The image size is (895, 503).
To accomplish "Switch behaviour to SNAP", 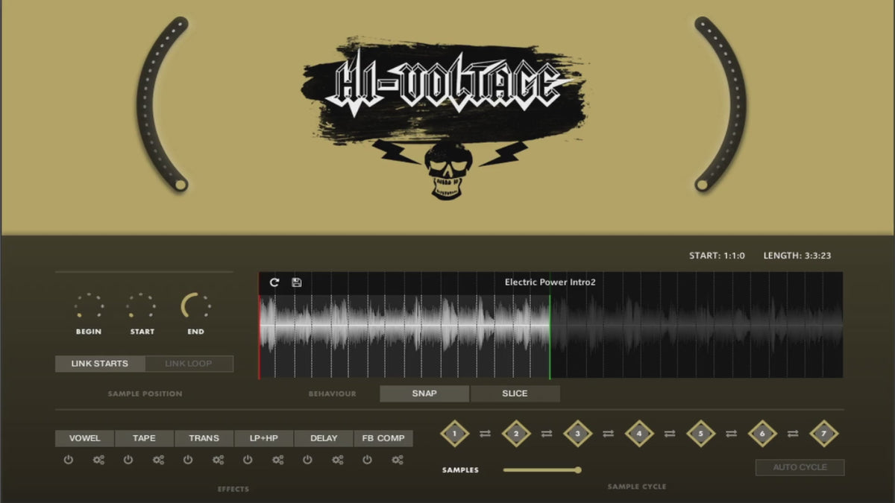I will [x=424, y=393].
